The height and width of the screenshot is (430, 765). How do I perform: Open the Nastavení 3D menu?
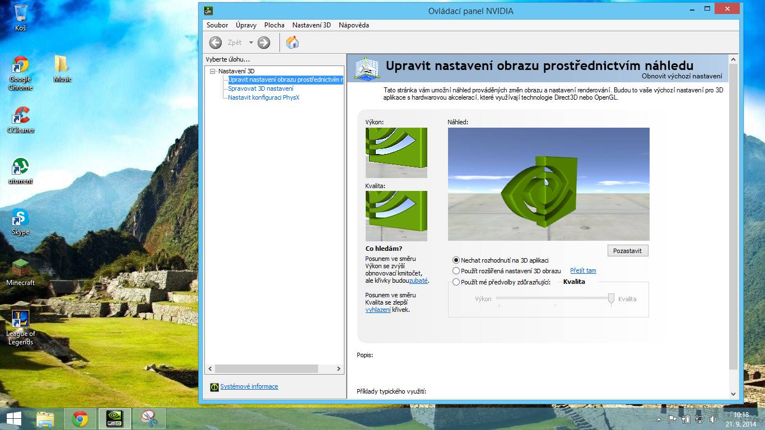pos(311,25)
